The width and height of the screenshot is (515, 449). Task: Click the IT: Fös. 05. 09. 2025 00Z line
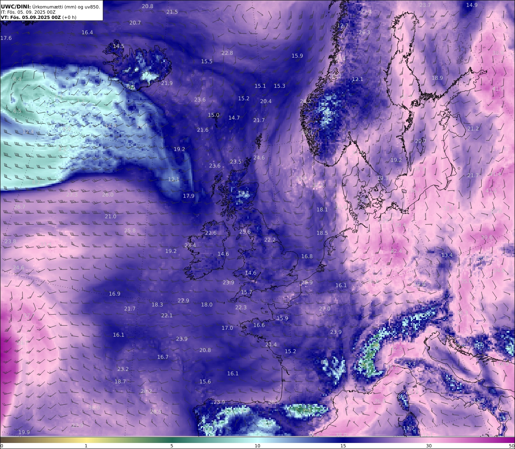point(28,12)
